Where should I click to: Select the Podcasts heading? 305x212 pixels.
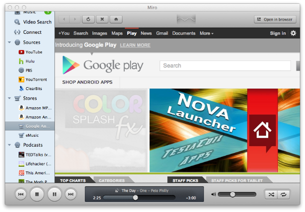(33, 145)
